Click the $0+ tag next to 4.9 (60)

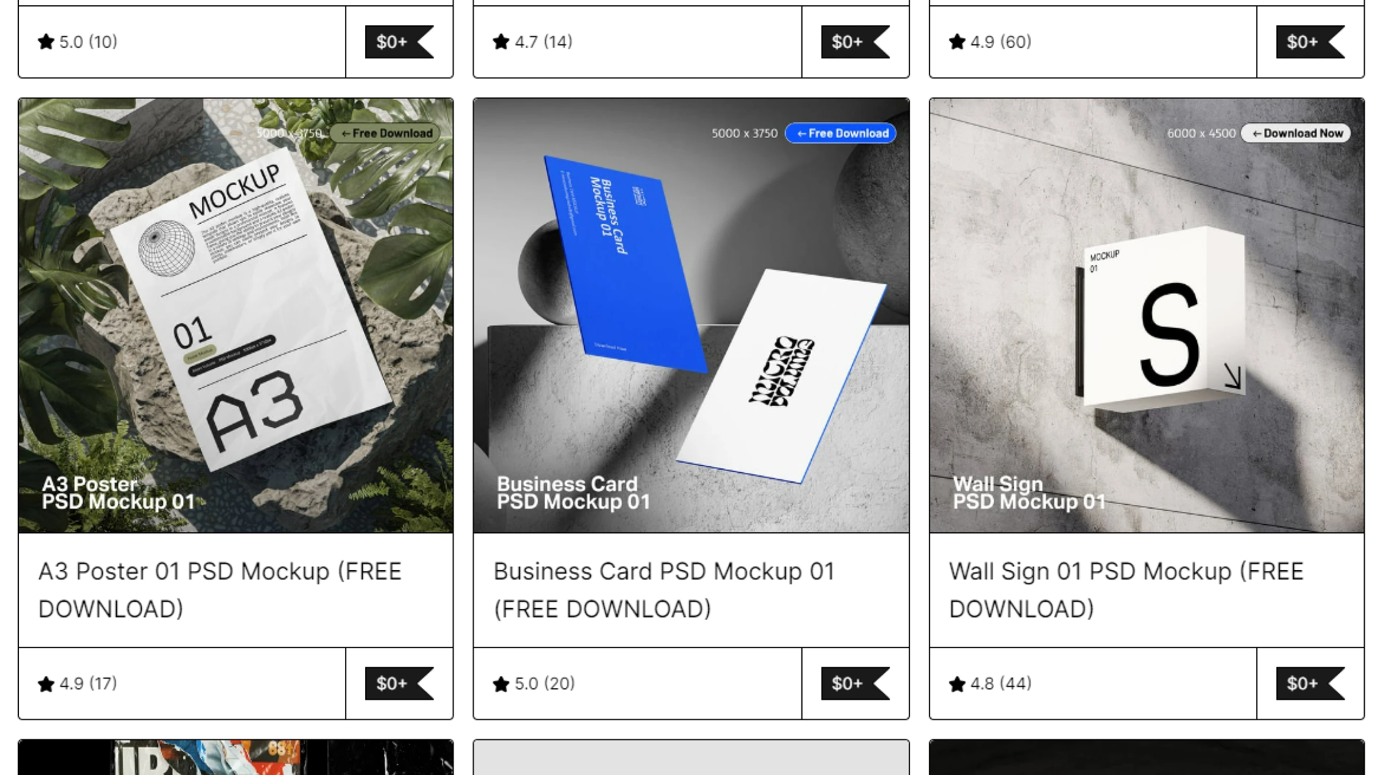(x=1310, y=42)
